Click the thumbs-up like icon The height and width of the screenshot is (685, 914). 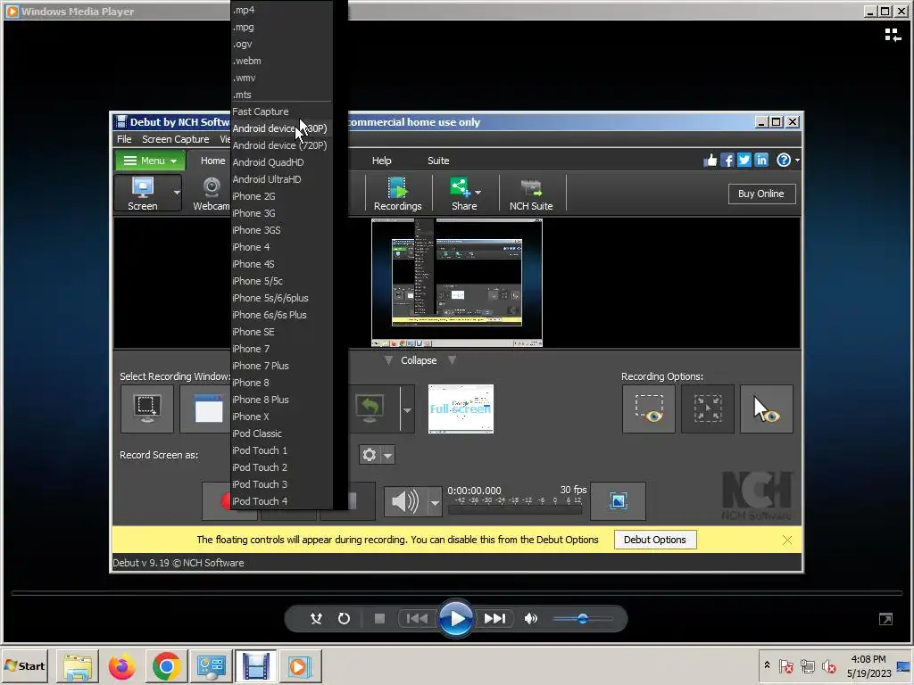[710, 161]
